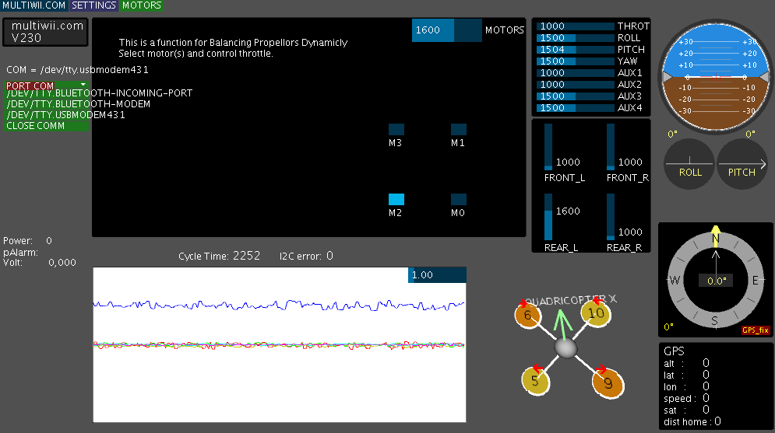This screenshot has height=433, width=775.
Task: Adjust the MOTORS throttle slider at 1600
Action: click(447, 30)
